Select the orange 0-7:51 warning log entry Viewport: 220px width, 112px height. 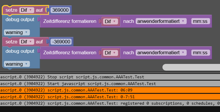pyautogui.click(x=110, y=97)
